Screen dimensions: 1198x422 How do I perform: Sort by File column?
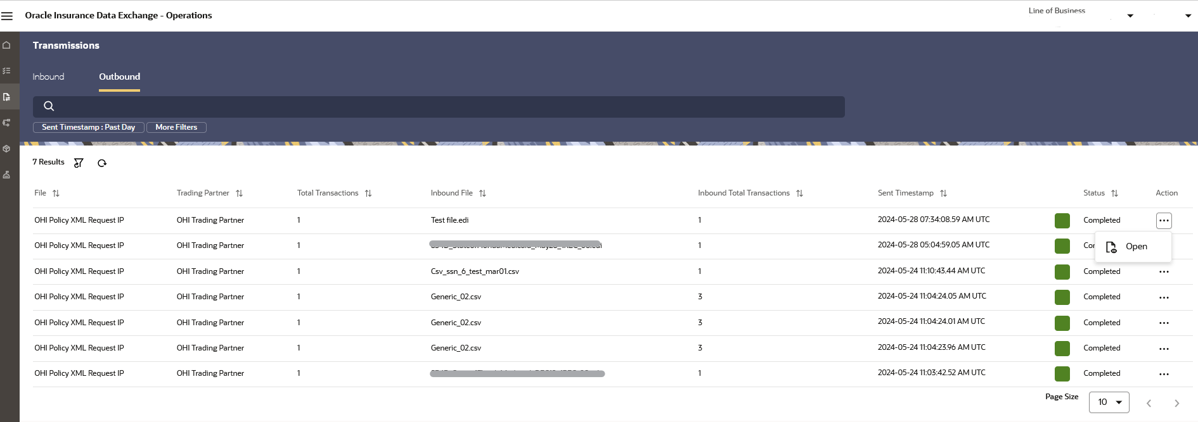click(56, 194)
